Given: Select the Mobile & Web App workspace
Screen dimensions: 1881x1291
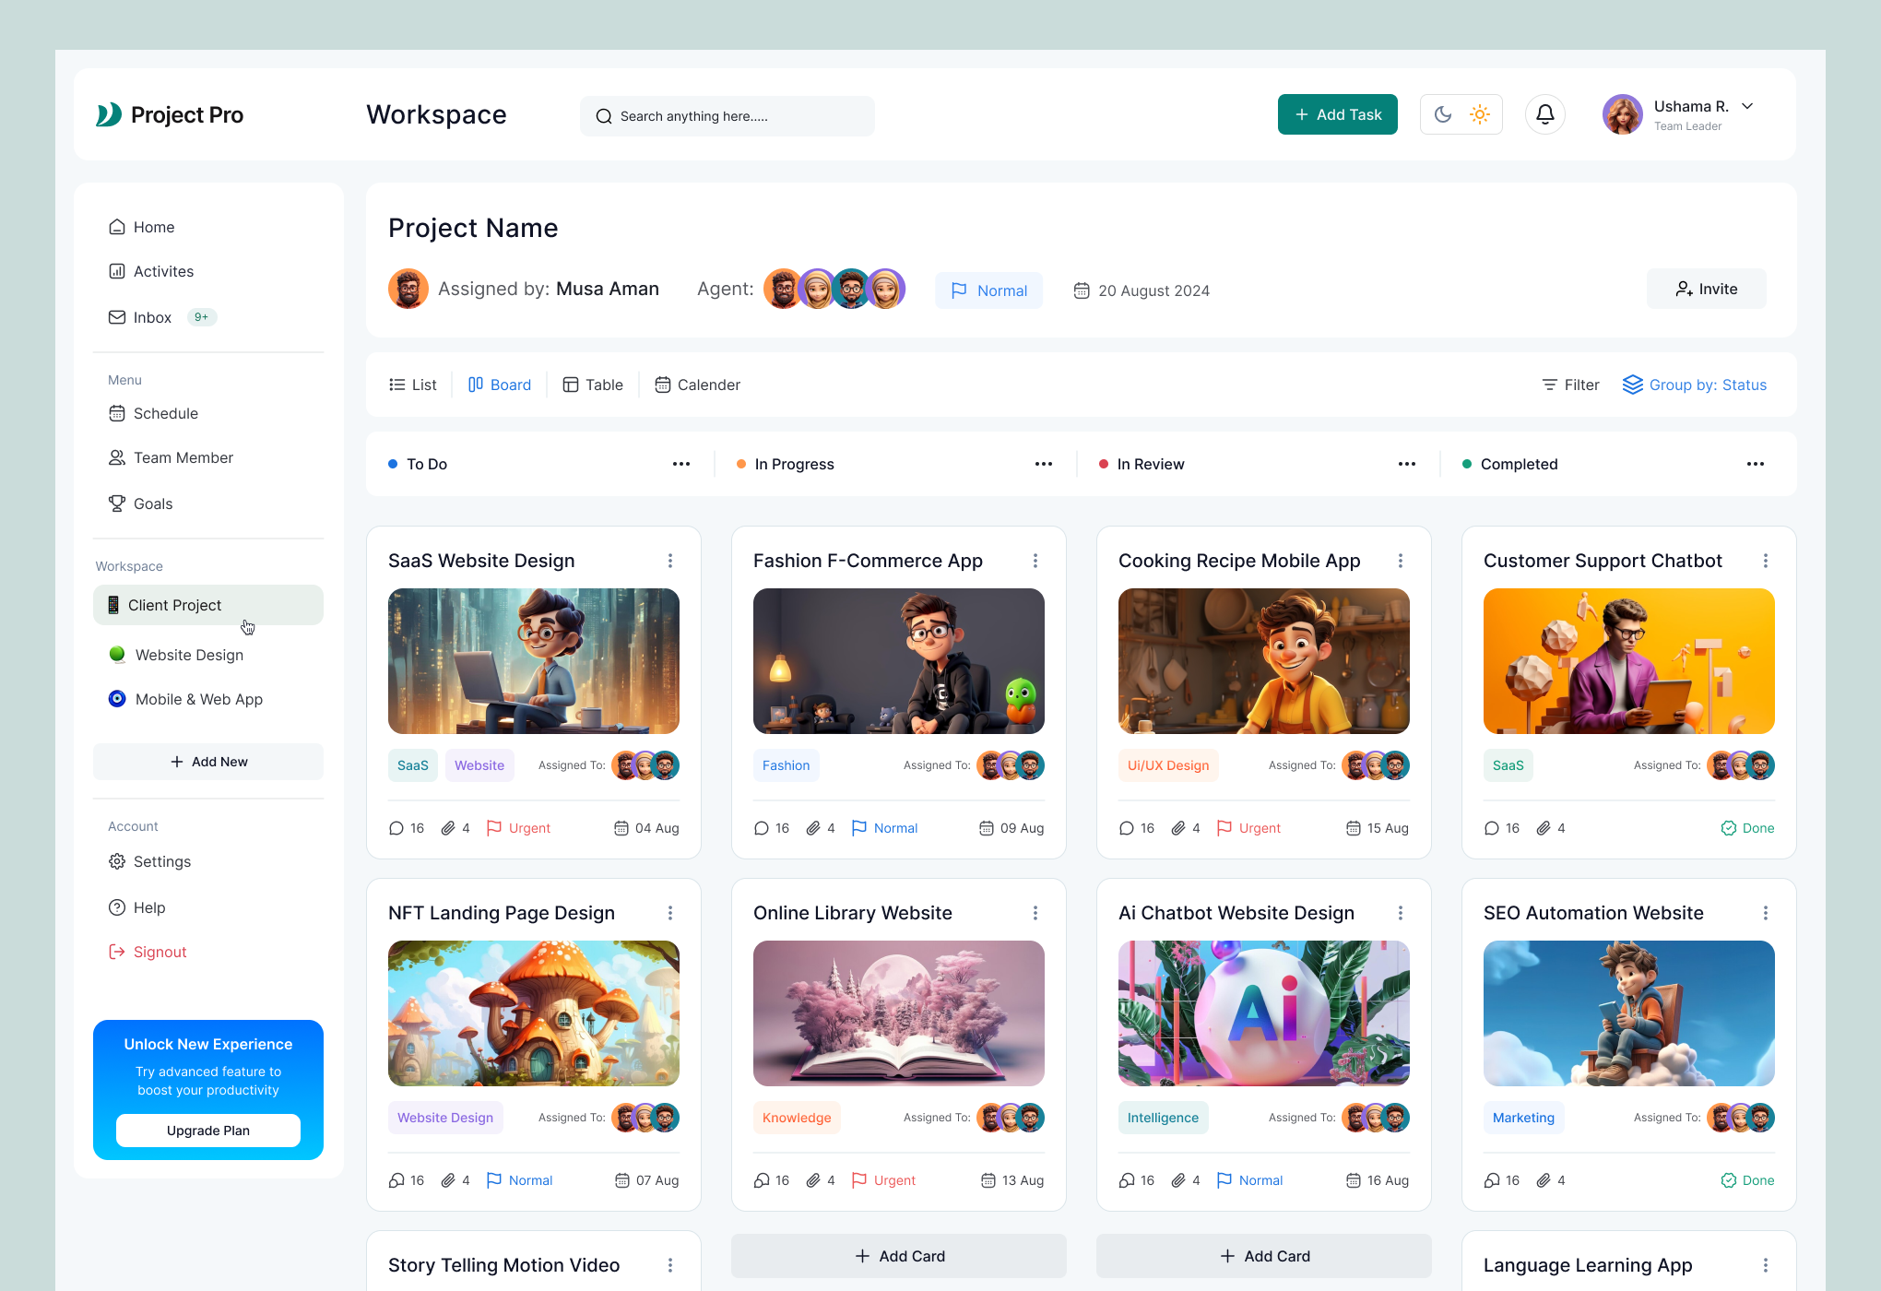Looking at the screenshot, I should coord(199,699).
